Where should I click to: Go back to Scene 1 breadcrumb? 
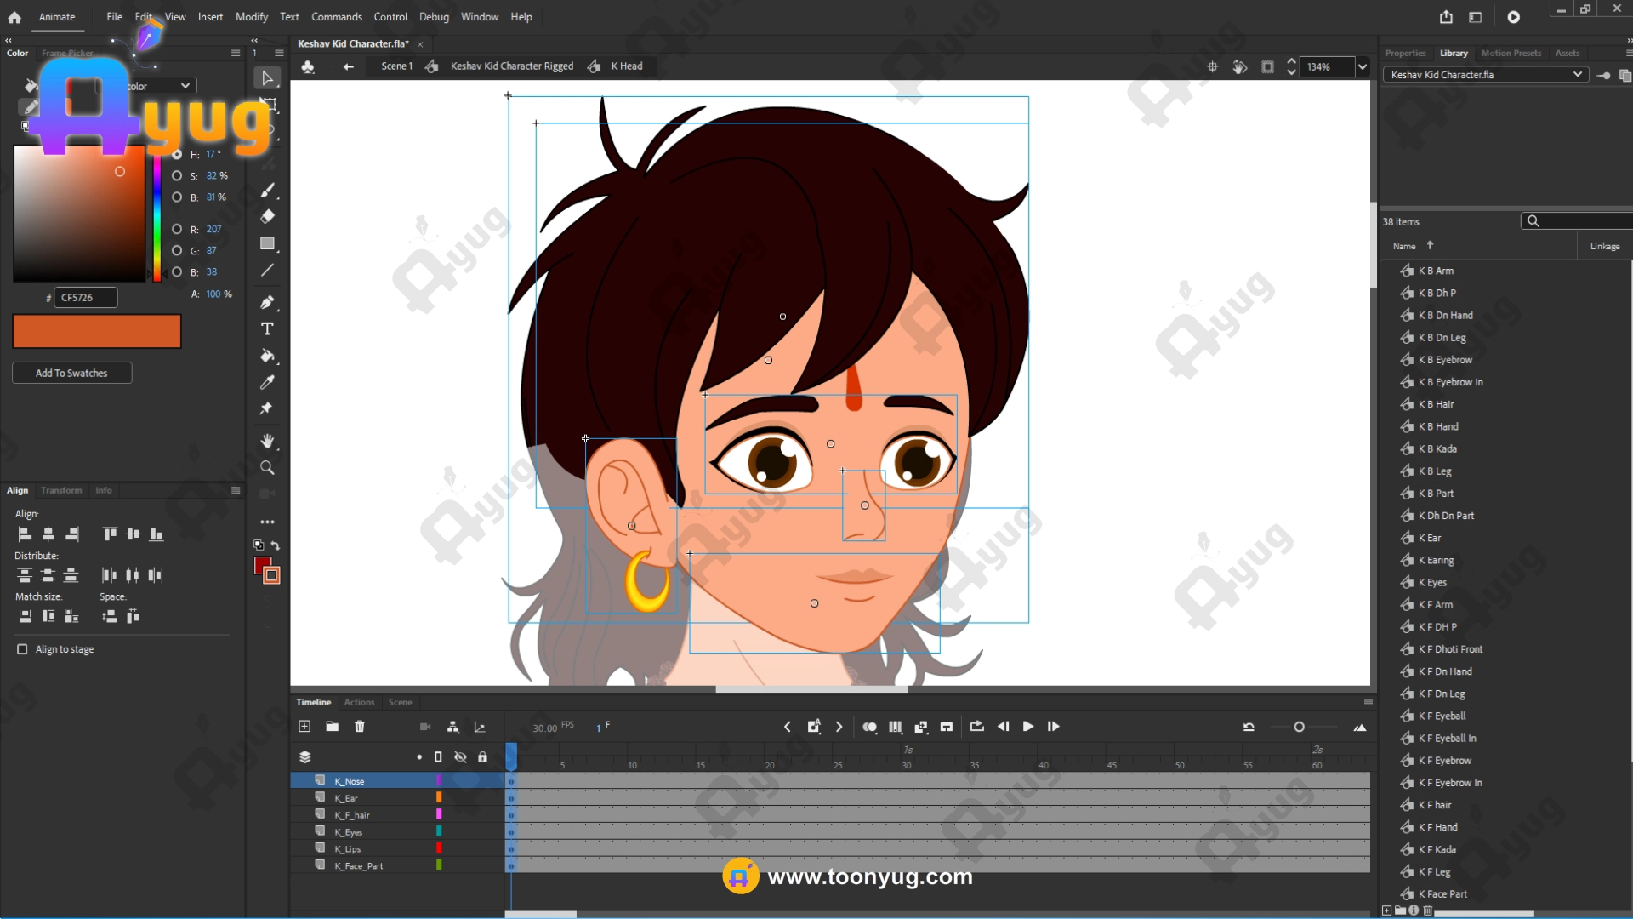(396, 66)
